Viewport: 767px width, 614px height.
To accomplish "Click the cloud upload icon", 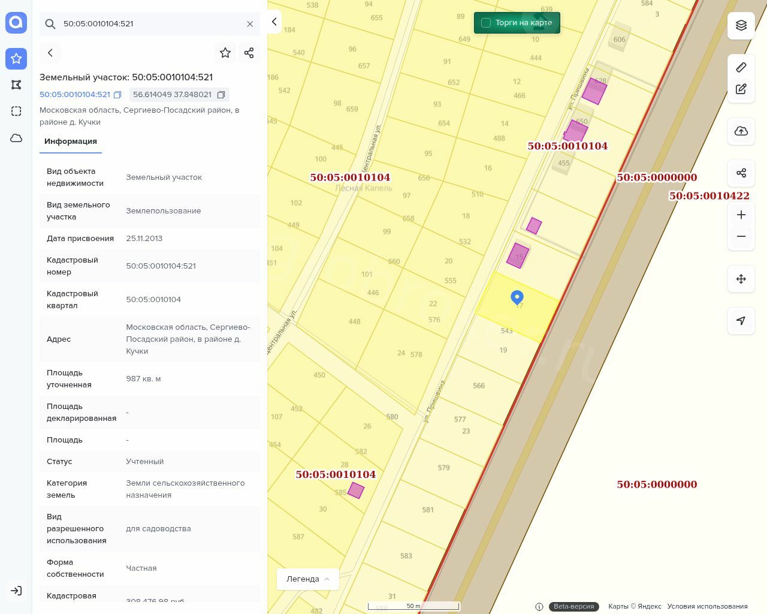I will [741, 131].
